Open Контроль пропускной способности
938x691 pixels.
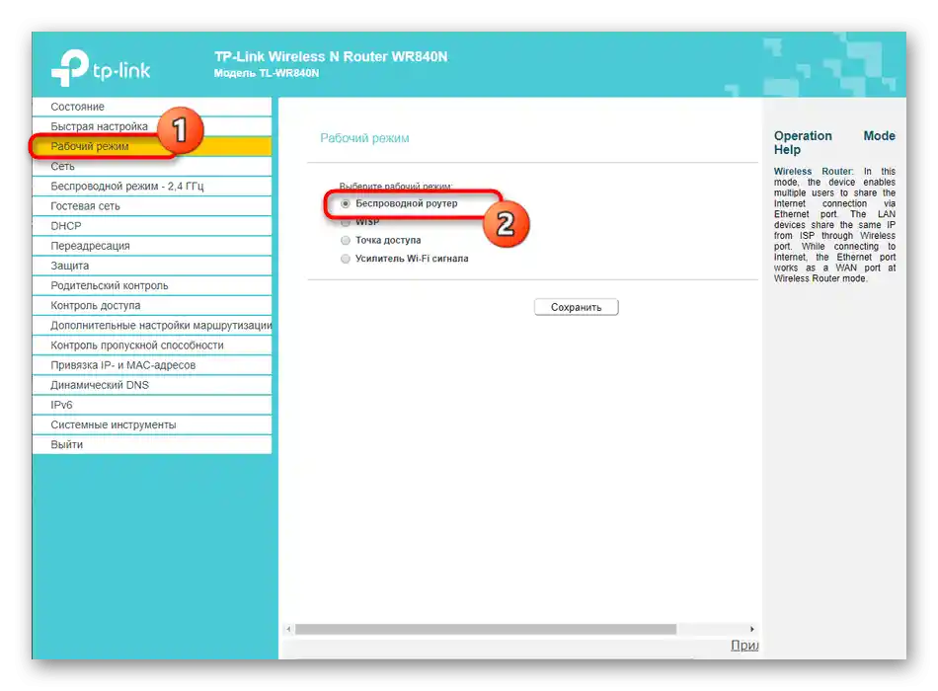(152, 345)
